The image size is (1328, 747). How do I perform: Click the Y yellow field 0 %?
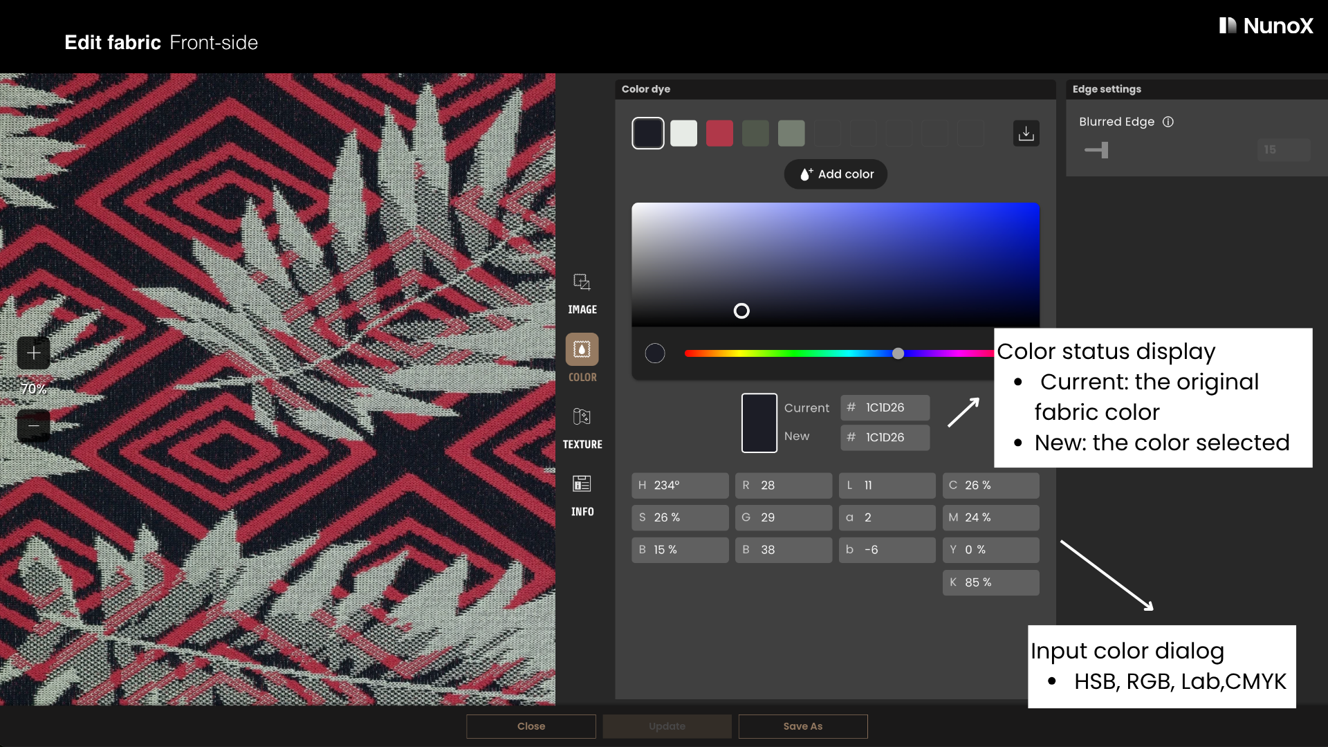click(991, 551)
